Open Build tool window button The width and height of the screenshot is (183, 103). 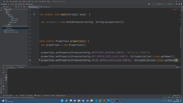[x=53, y=96]
